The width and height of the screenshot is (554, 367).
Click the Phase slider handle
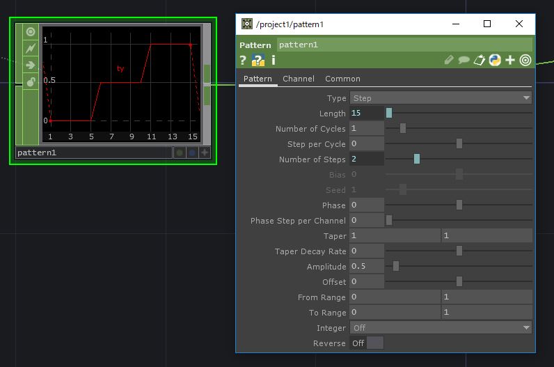click(x=459, y=205)
